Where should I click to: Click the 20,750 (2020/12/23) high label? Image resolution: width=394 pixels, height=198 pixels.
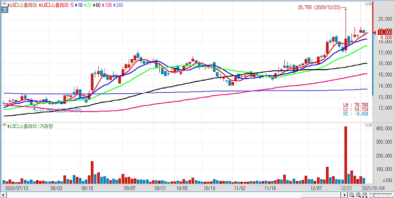click(x=319, y=8)
